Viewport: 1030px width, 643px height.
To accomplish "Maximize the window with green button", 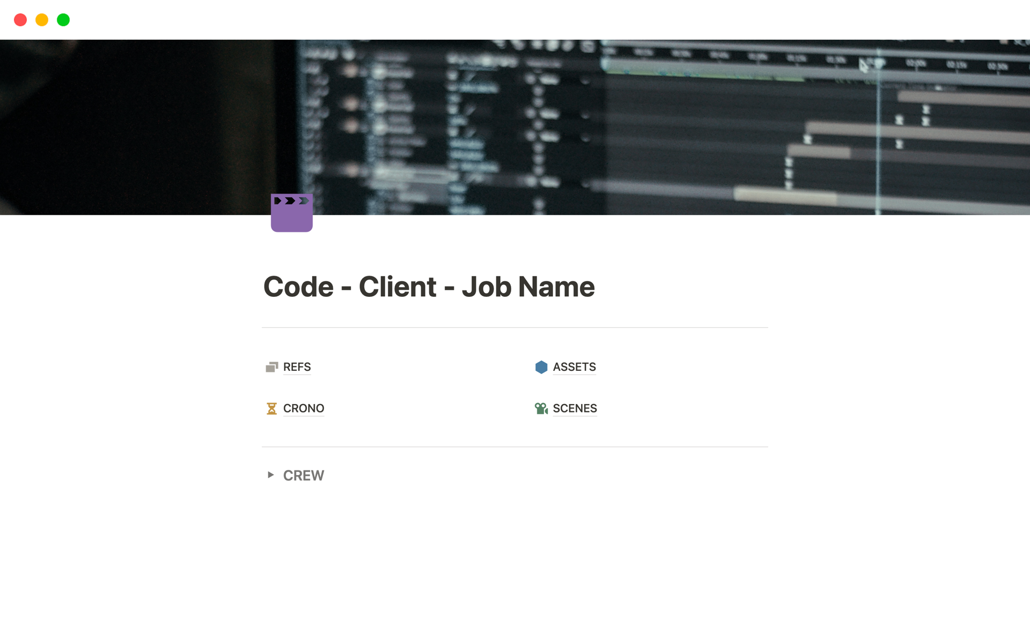I will (63, 20).
